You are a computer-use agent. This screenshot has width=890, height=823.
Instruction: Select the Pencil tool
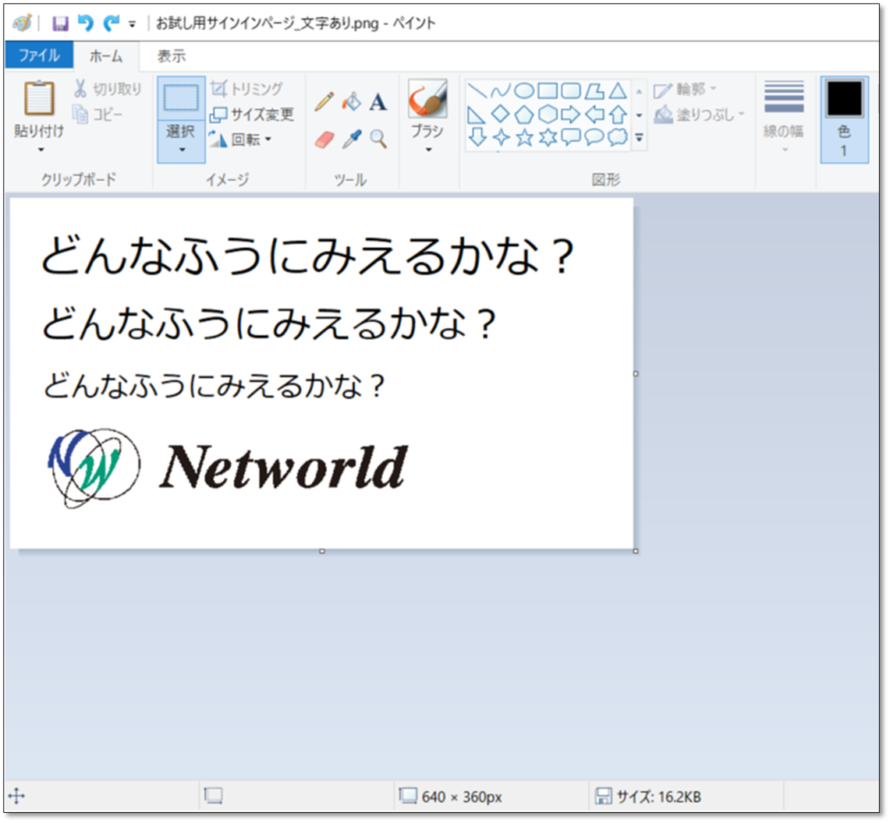(x=324, y=101)
